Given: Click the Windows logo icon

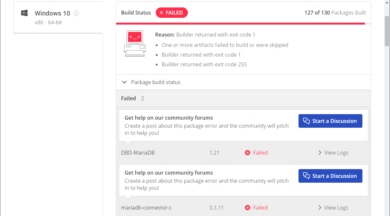Looking at the screenshot, I should coord(24,13).
